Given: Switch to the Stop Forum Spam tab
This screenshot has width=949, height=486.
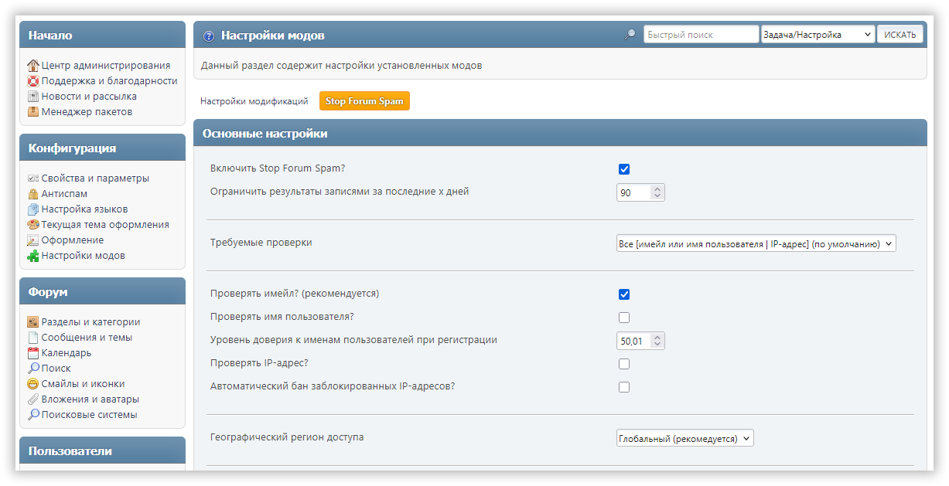Looking at the screenshot, I should click(364, 101).
